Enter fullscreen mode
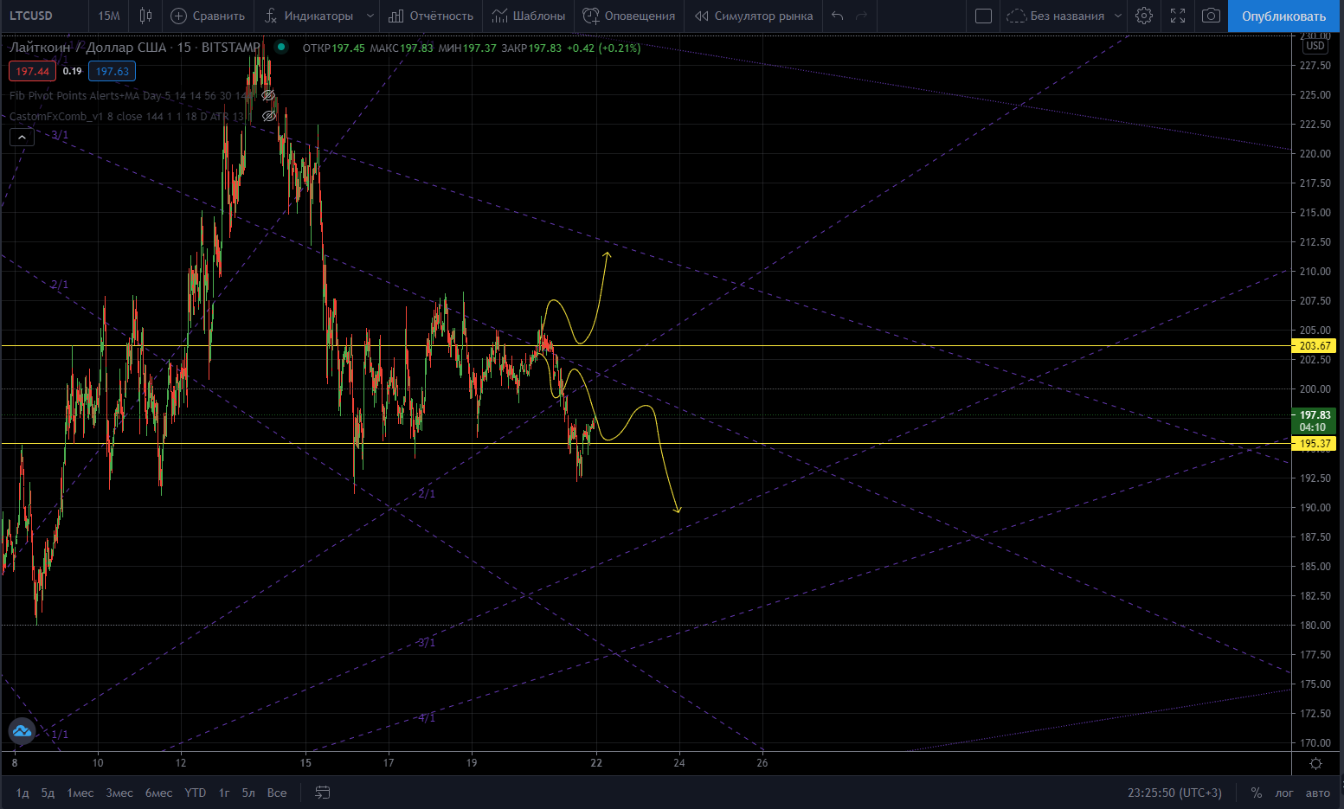Viewport: 1344px width, 809px height. pyautogui.click(x=1178, y=16)
